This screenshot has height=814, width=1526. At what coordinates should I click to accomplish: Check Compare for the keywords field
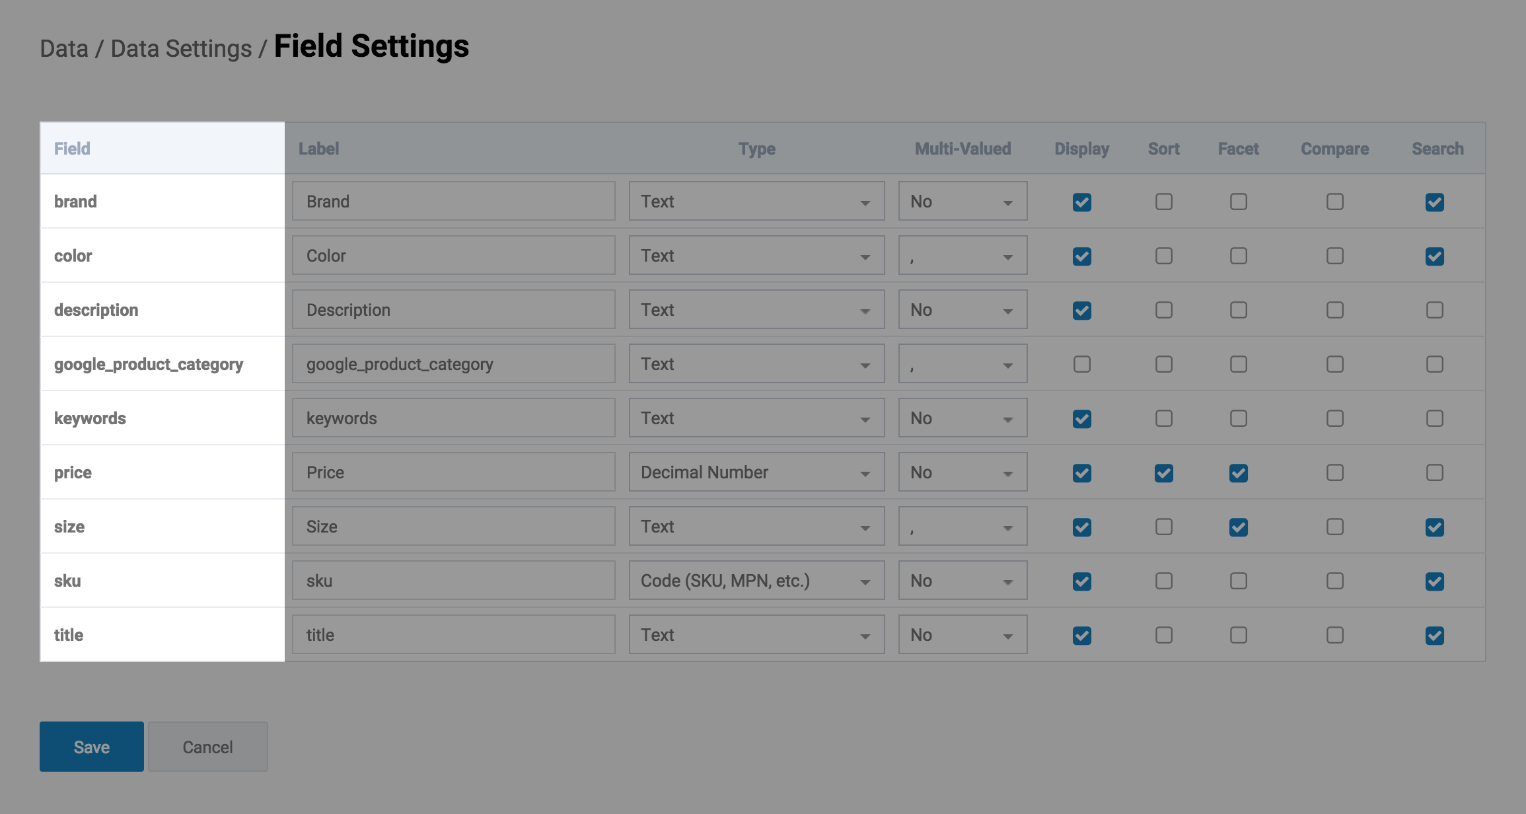[x=1334, y=418]
